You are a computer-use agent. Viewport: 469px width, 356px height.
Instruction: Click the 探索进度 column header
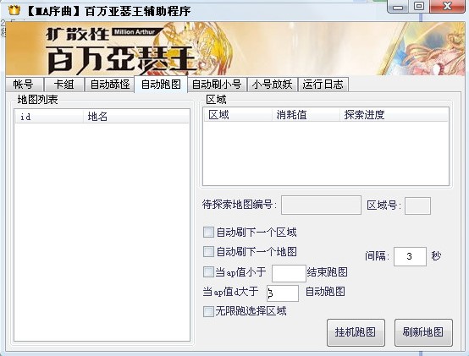394,115
